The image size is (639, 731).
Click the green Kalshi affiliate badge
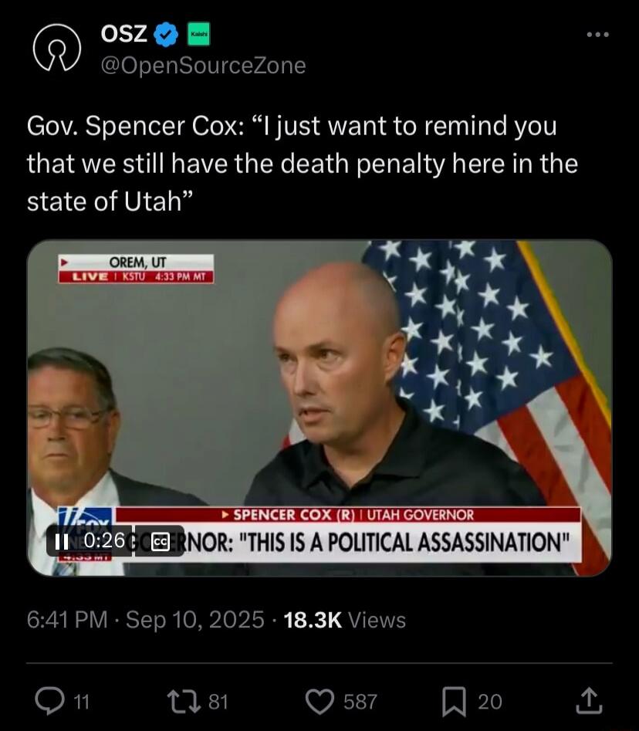click(198, 34)
